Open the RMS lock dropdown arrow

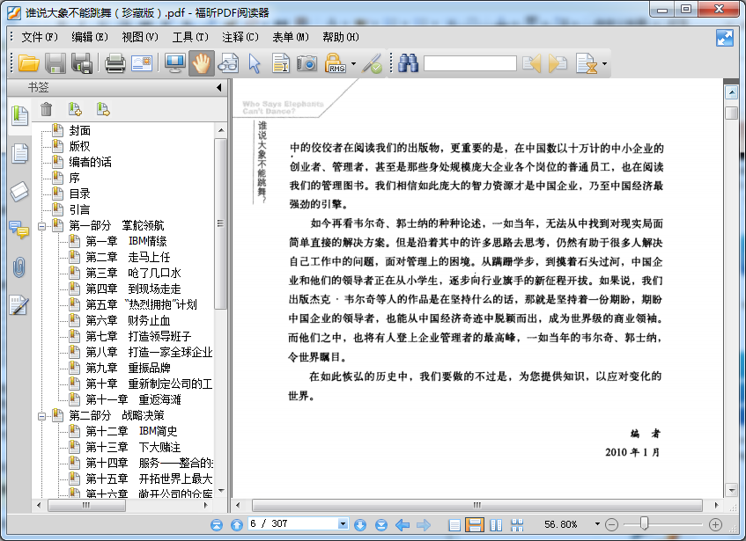coord(353,63)
